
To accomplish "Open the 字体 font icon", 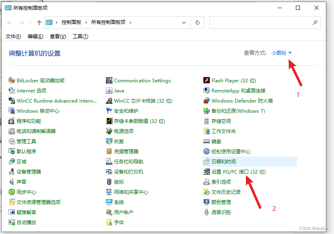I will (x=109, y=223).
